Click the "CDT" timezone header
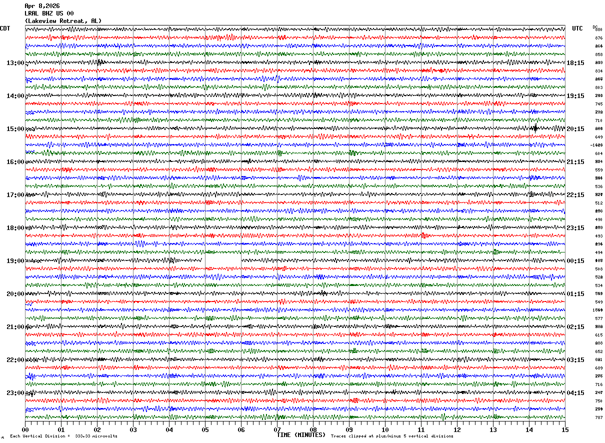The image size is (605, 443). pyautogui.click(x=5, y=28)
